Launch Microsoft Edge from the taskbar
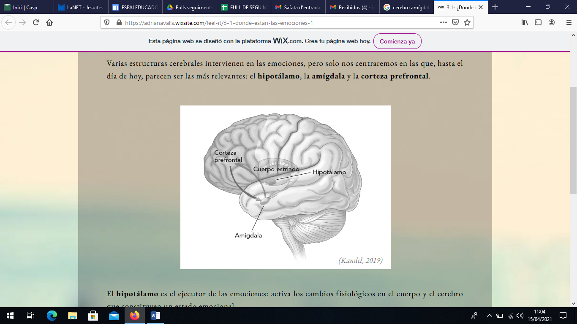This screenshot has width=577, height=324. pos(52,316)
